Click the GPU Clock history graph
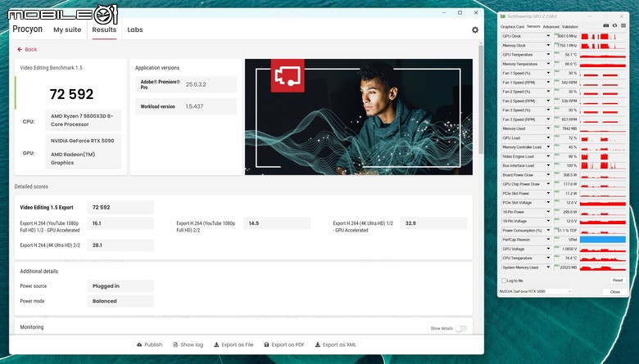639x364 pixels. (x=603, y=36)
